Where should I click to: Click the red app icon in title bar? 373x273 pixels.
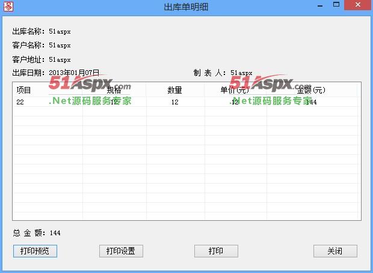coord(8,7)
